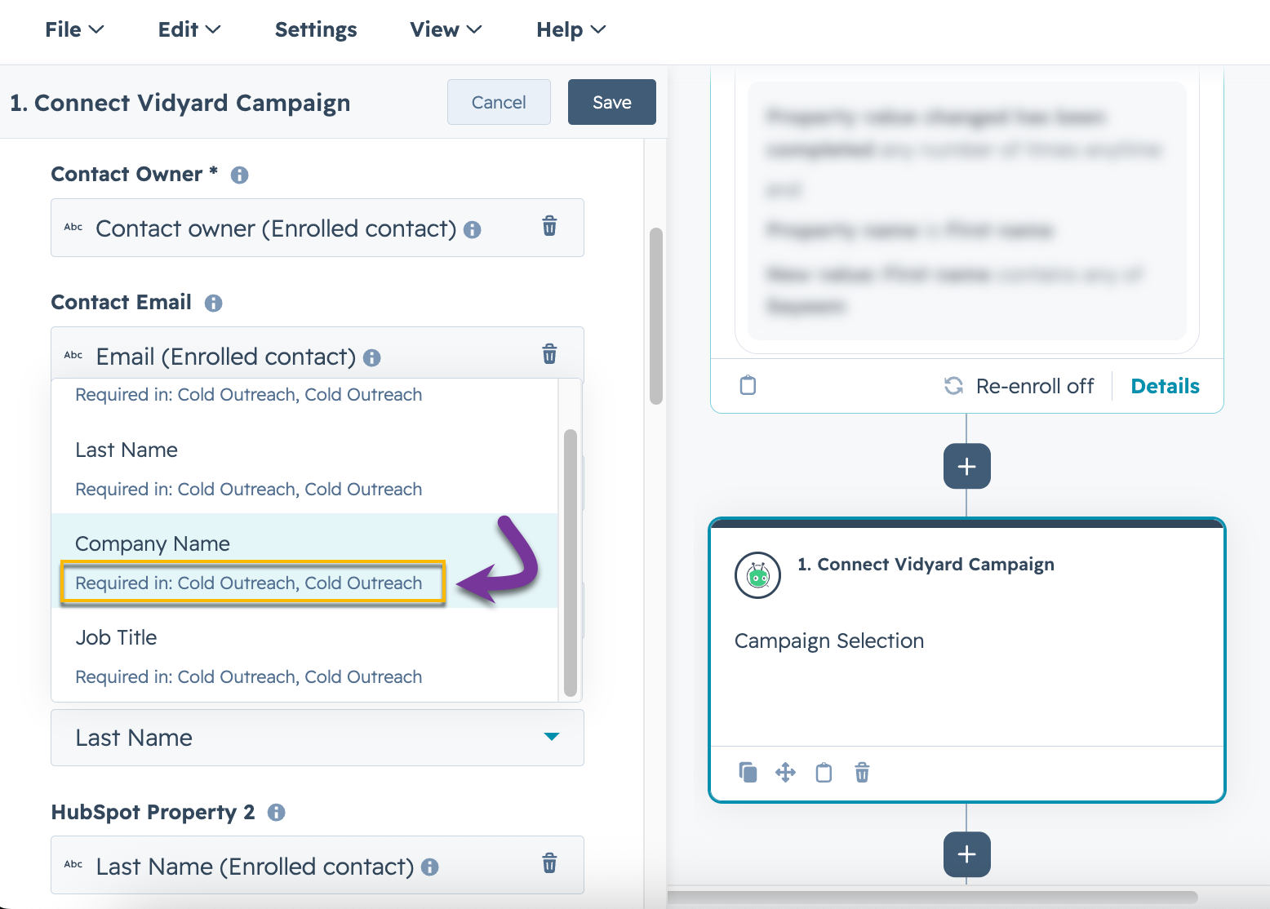Open the View menu

[x=446, y=30]
